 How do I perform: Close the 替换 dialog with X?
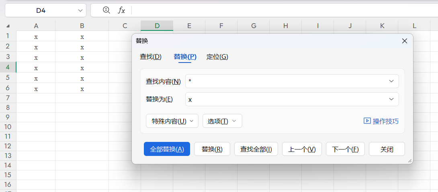[405, 41]
